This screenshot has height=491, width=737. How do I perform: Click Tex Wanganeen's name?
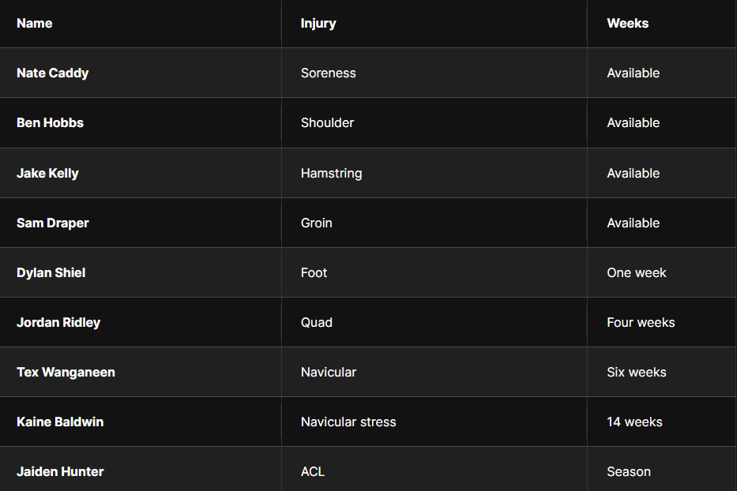[x=66, y=372]
